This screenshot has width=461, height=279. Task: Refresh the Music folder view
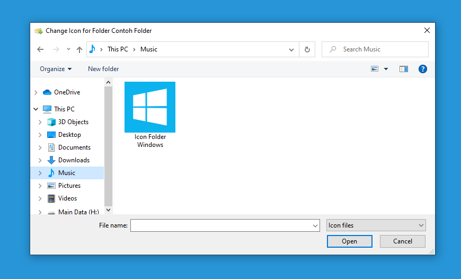coord(307,49)
